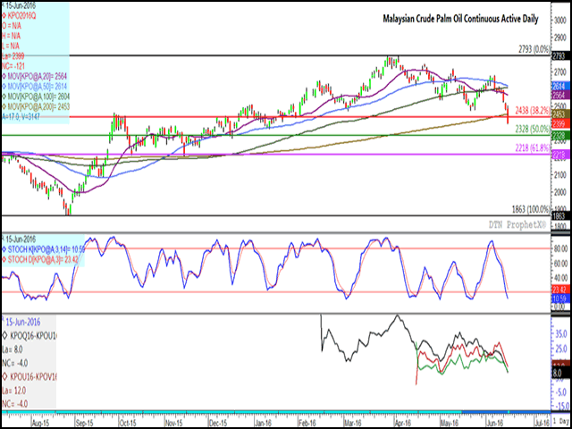This screenshot has width=572, height=429.
Task: Click the green diamond of the 100-day MOV
Action: coord(4,97)
